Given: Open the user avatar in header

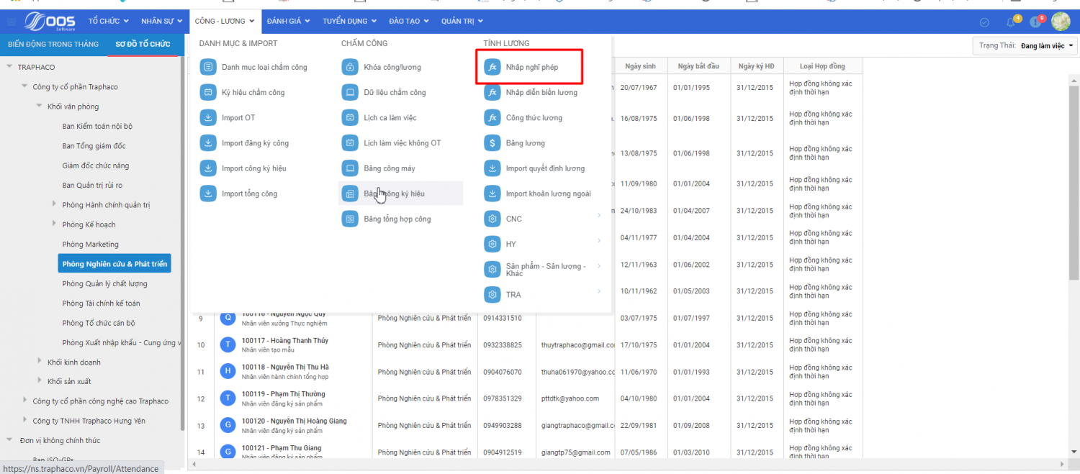Looking at the screenshot, I should (1061, 22).
